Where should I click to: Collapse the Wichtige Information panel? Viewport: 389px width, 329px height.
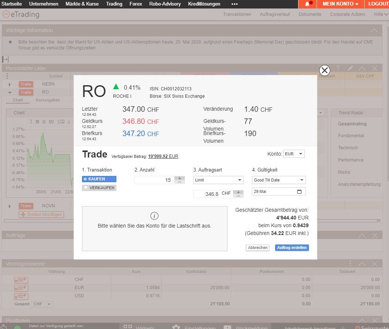[x=374, y=31]
